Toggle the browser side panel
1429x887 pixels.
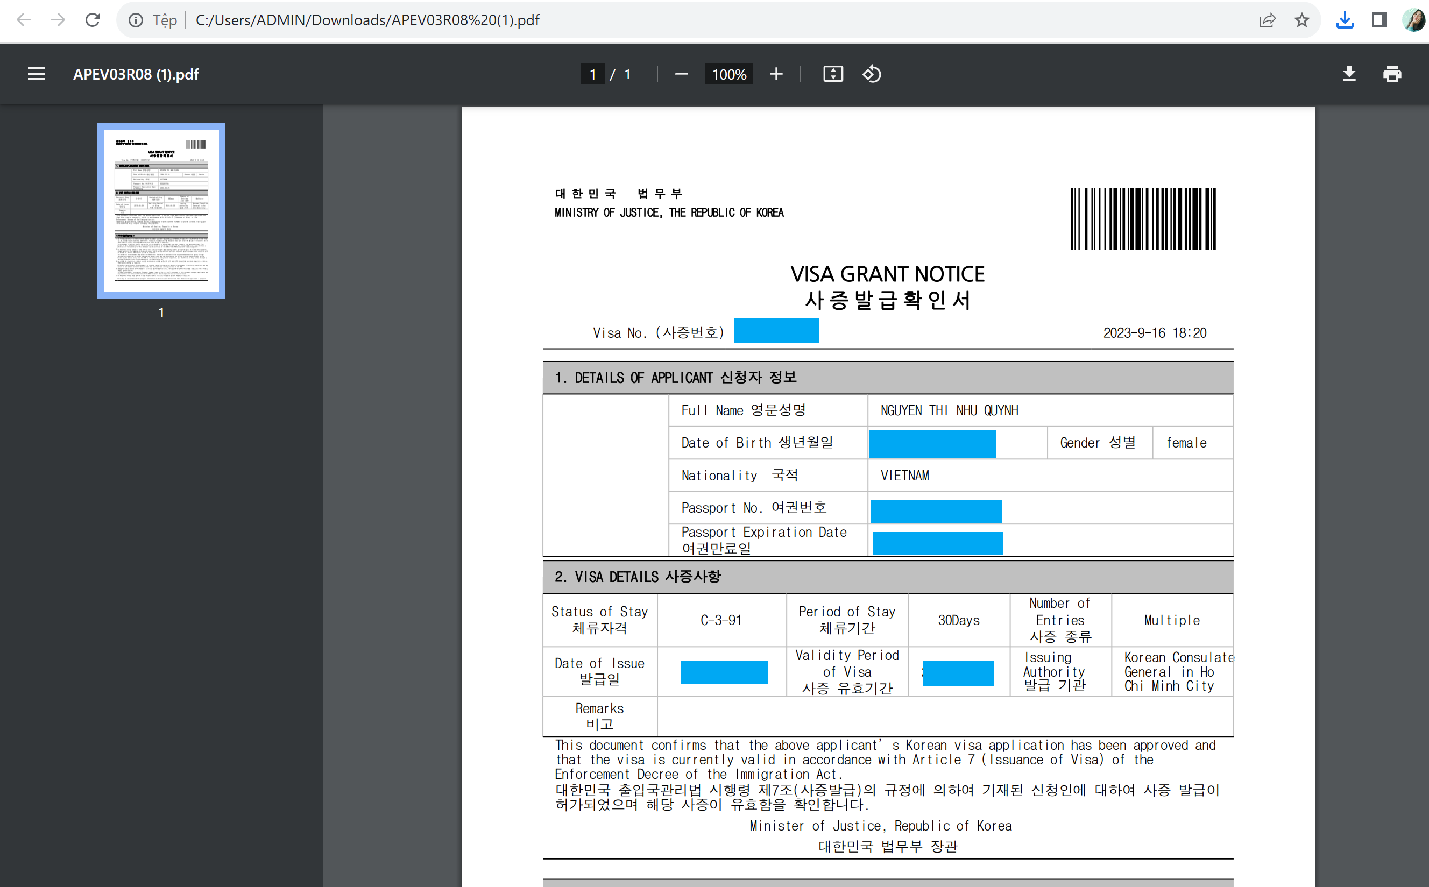(x=1379, y=20)
